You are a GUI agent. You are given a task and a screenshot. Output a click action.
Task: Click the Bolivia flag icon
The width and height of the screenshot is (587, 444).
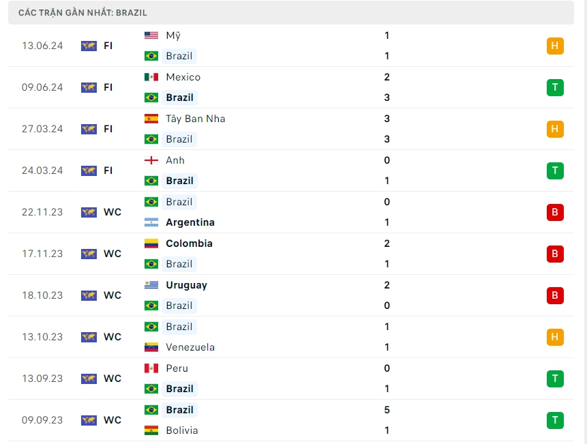click(151, 430)
